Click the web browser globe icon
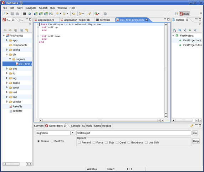204x172 pixels. coord(30,14)
